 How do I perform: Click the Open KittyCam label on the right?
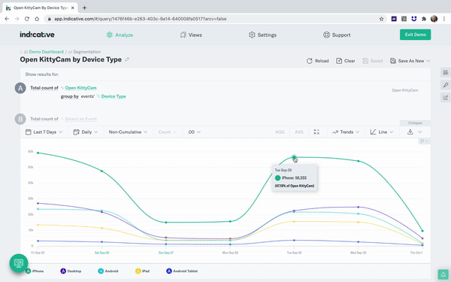404,90
